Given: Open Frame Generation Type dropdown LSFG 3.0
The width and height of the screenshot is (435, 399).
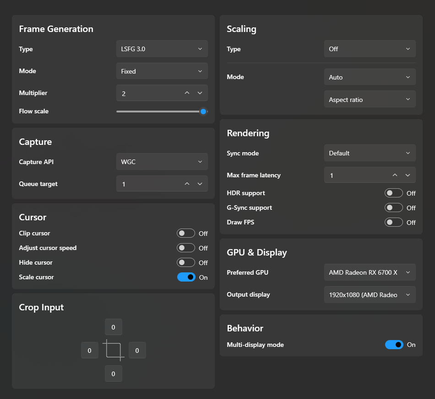Looking at the screenshot, I should pos(162,49).
